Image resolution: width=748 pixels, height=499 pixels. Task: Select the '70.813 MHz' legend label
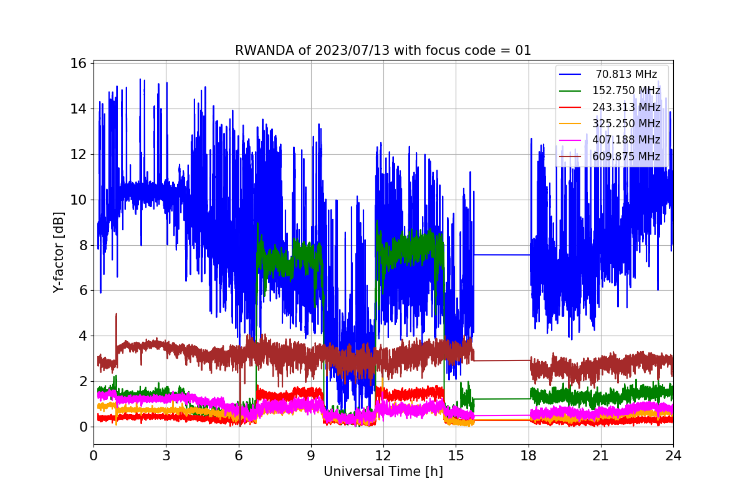coord(626,74)
